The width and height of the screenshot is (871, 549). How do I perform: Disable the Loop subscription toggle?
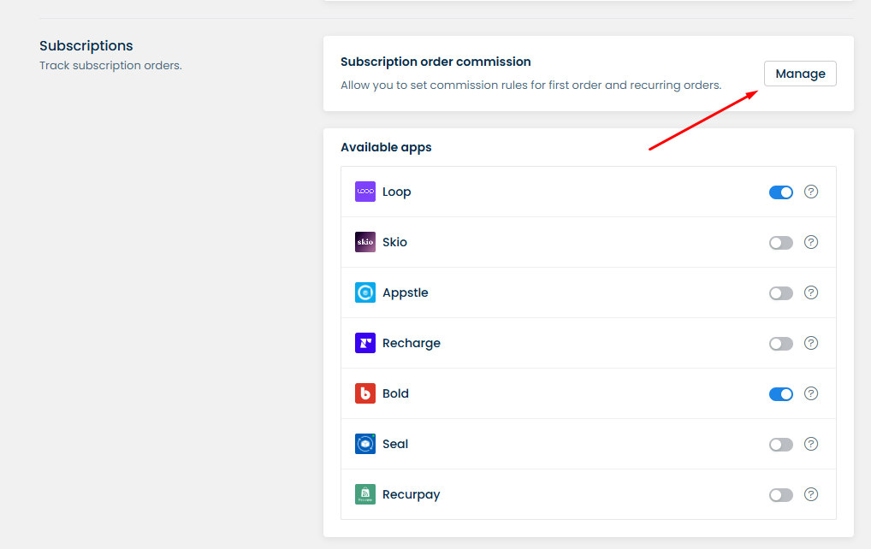780,192
